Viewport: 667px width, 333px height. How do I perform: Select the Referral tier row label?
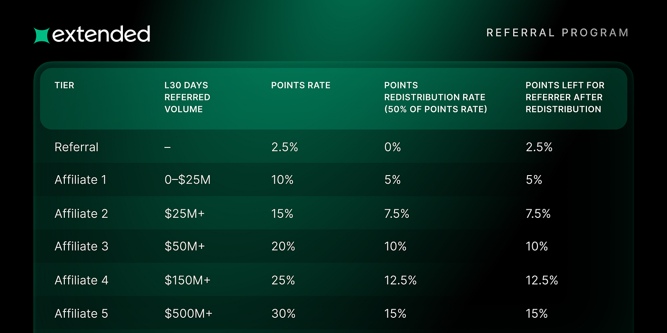click(77, 147)
